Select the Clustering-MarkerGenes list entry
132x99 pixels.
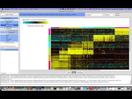click(x=9, y=50)
